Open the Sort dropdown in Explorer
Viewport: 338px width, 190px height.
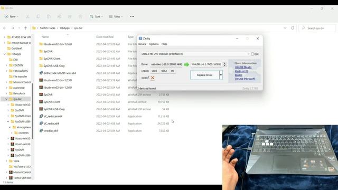click(96, 16)
